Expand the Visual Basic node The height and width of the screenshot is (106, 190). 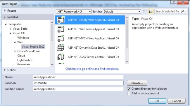tap(11, 29)
